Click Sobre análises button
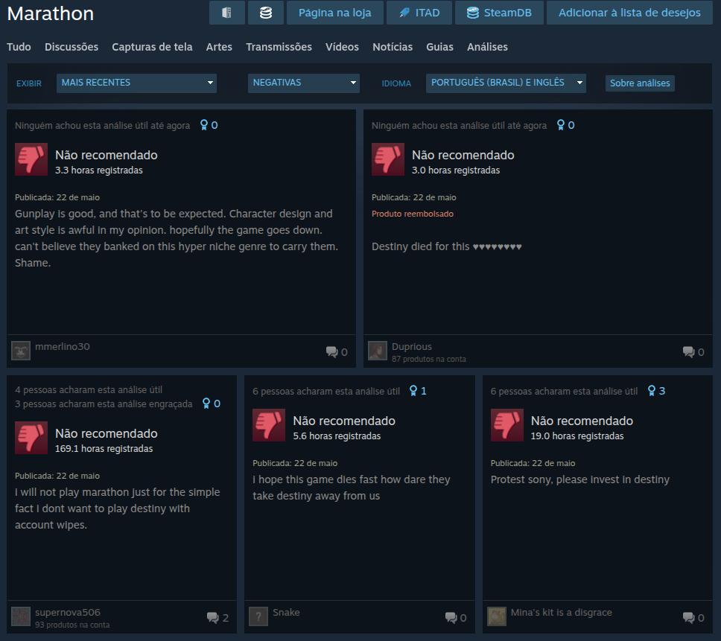Viewport: 721px width, 641px height. [640, 83]
